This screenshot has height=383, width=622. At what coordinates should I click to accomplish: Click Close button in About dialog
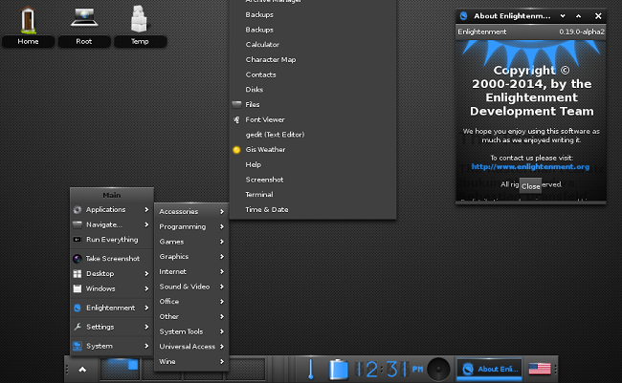(530, 186)
